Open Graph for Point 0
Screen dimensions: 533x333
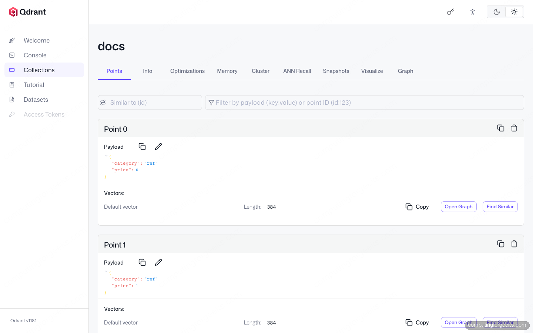[459, 206]
